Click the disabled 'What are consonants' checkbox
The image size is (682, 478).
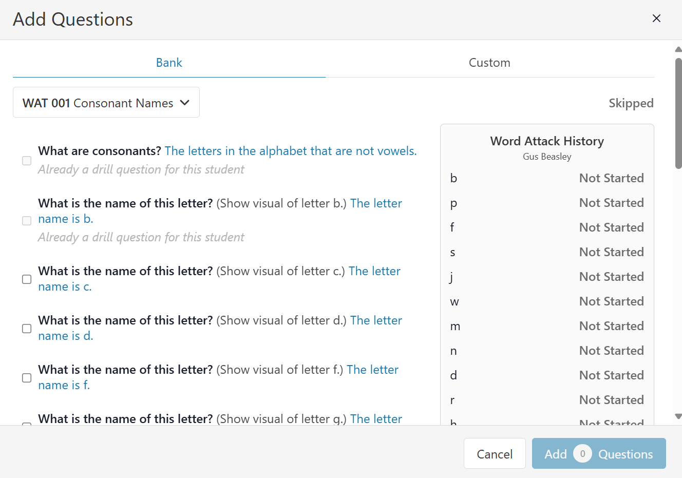pos(27,161)
